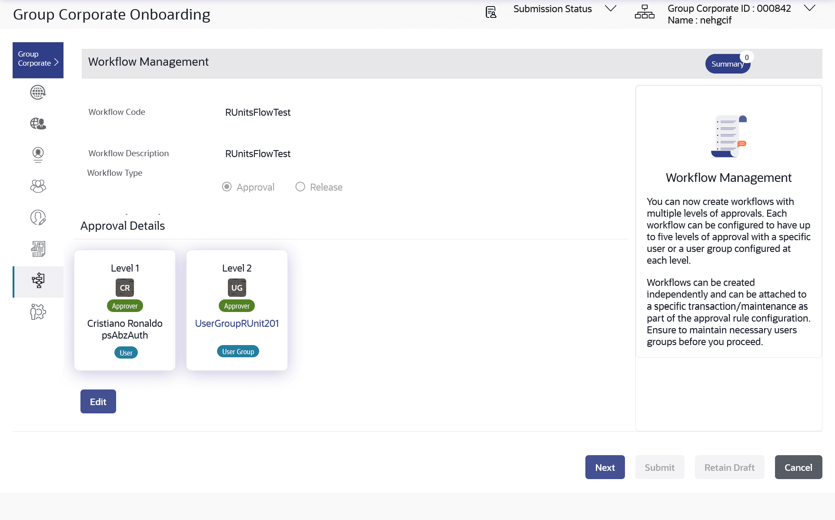The image size is (835, 520).
Task: Click the gears puzzle sidebar icon
Action: point(38,312)
